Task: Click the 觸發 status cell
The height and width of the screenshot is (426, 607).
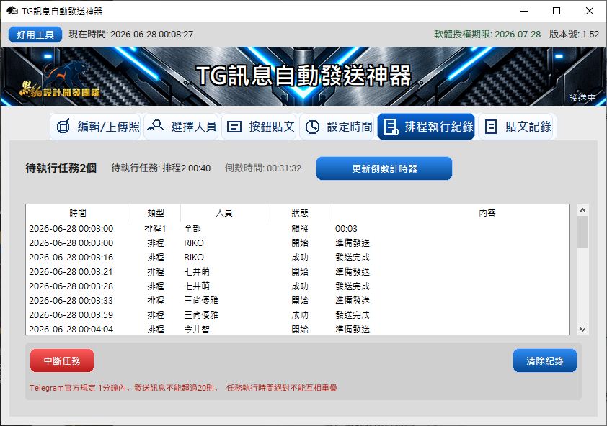Action: [x=300, y=228]
